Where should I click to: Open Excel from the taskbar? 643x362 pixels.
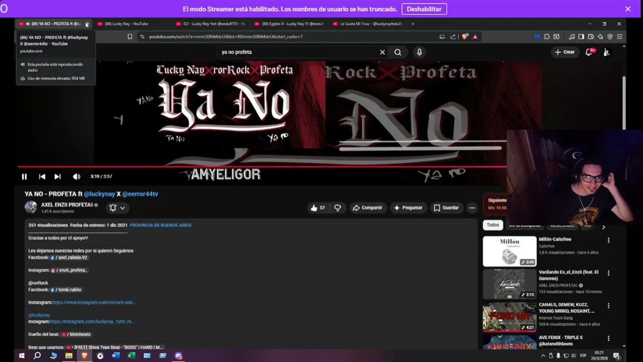pos(131,355)
